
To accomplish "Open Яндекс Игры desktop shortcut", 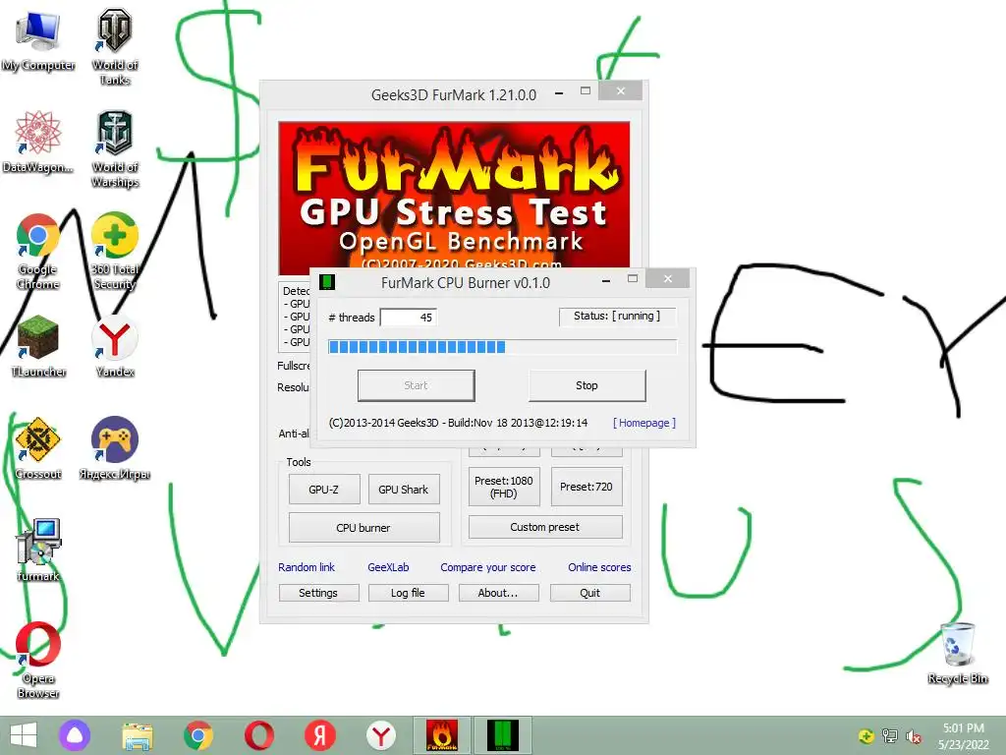I will pos(115,447).
